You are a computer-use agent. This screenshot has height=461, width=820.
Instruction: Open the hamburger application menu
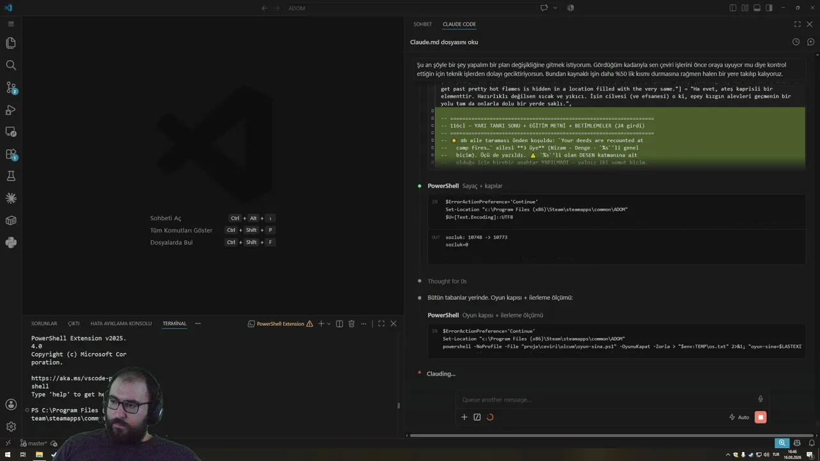11,24
